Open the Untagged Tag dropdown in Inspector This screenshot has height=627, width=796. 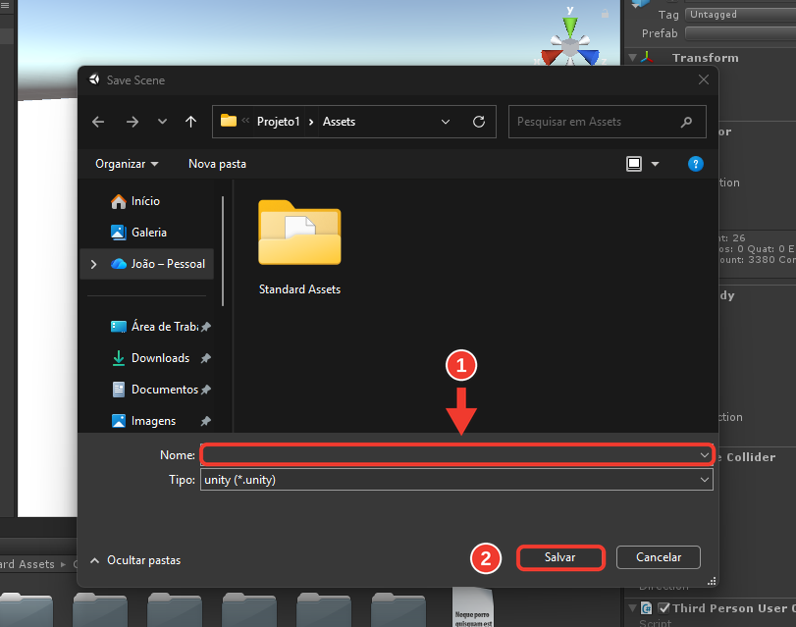(741, 15)
